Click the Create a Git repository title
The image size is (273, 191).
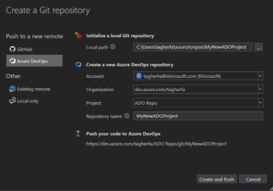[x=48, y=10]
